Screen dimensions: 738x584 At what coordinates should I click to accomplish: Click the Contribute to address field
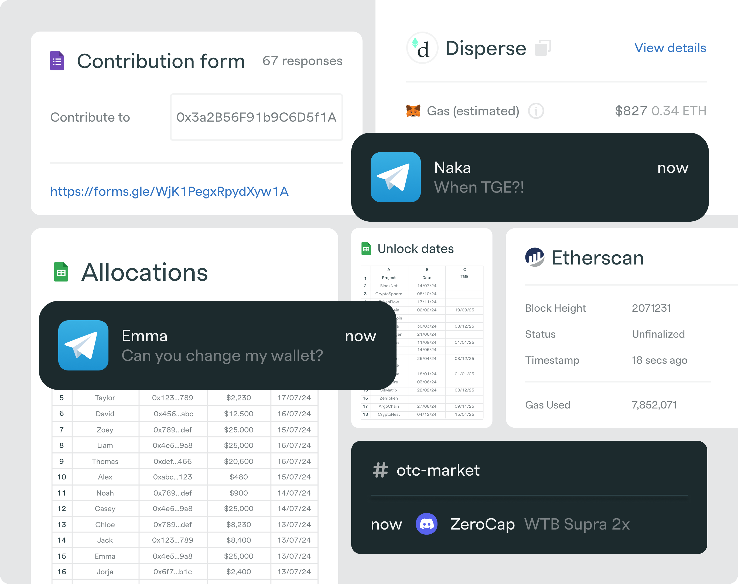click(256, 117)
